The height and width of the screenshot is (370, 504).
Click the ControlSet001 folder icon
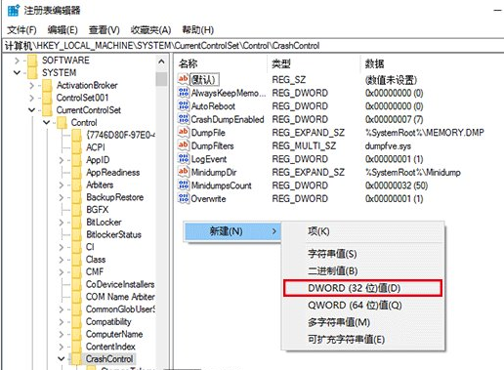point(47,98)
